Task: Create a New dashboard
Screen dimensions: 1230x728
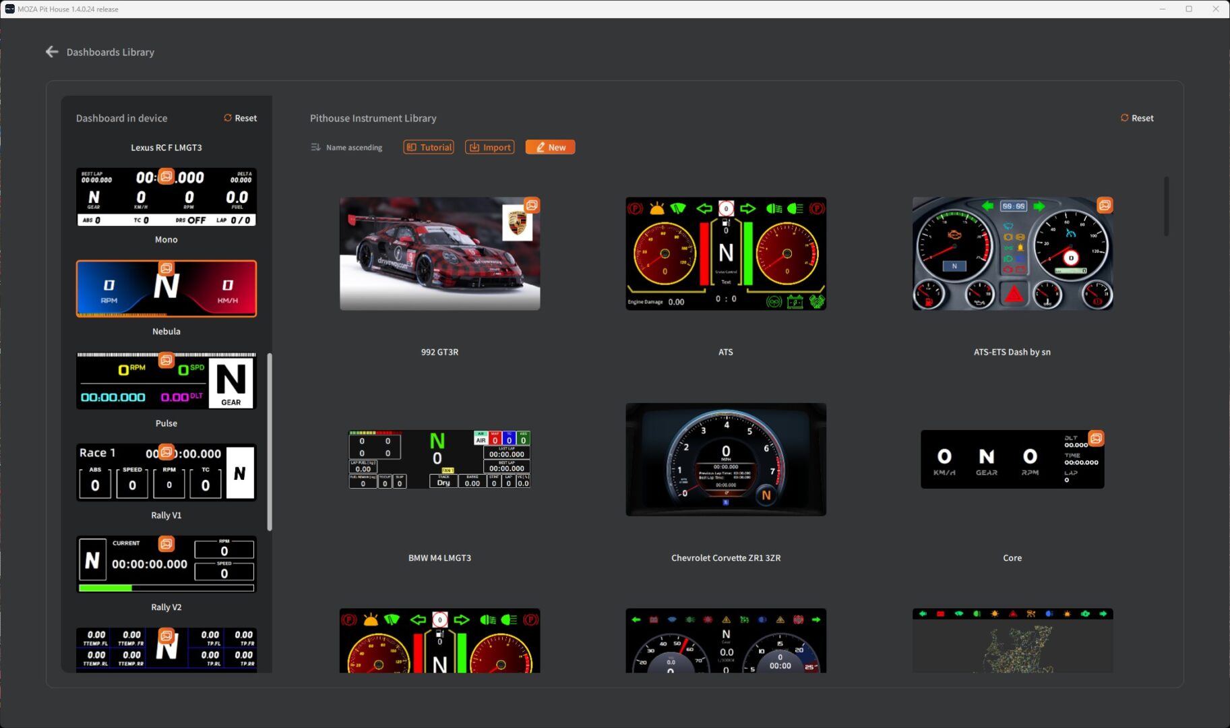Action: 550,147
